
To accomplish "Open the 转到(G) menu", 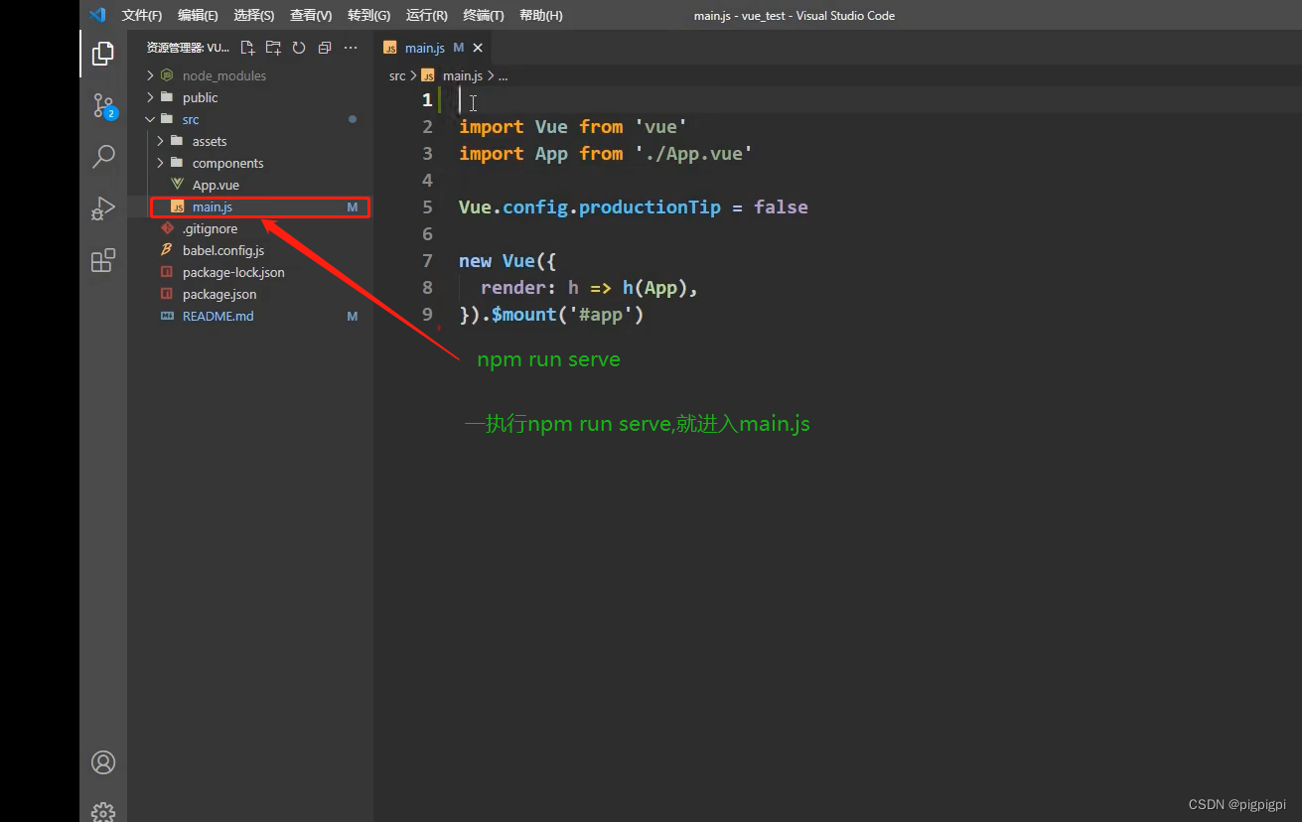I will coord(368,15).
